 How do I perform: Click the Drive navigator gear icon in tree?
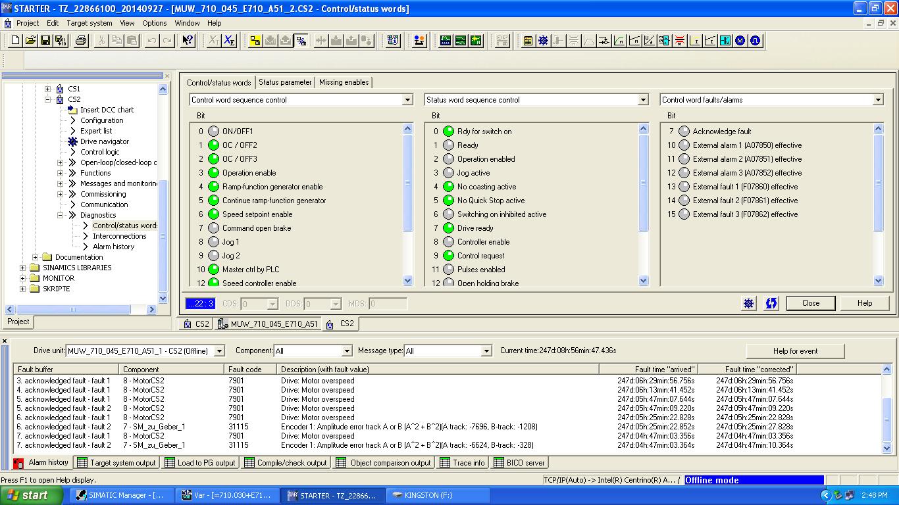click(x=72, y=141)
